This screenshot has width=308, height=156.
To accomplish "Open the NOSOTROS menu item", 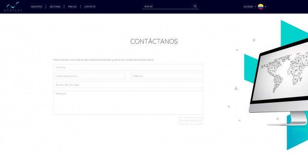I will (x=36, y=7).
